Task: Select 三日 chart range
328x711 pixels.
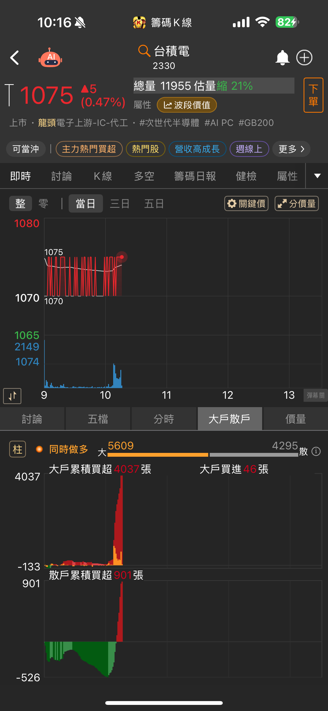Action: coord(120,204)
